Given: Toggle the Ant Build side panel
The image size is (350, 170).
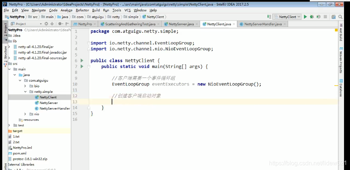Looking at the screenshot, I should [x=341, y=32].
